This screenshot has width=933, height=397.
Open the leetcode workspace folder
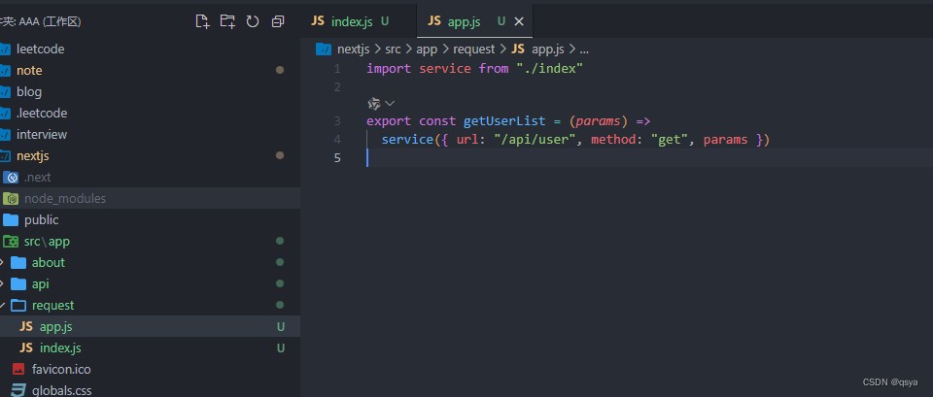[40, 49]
